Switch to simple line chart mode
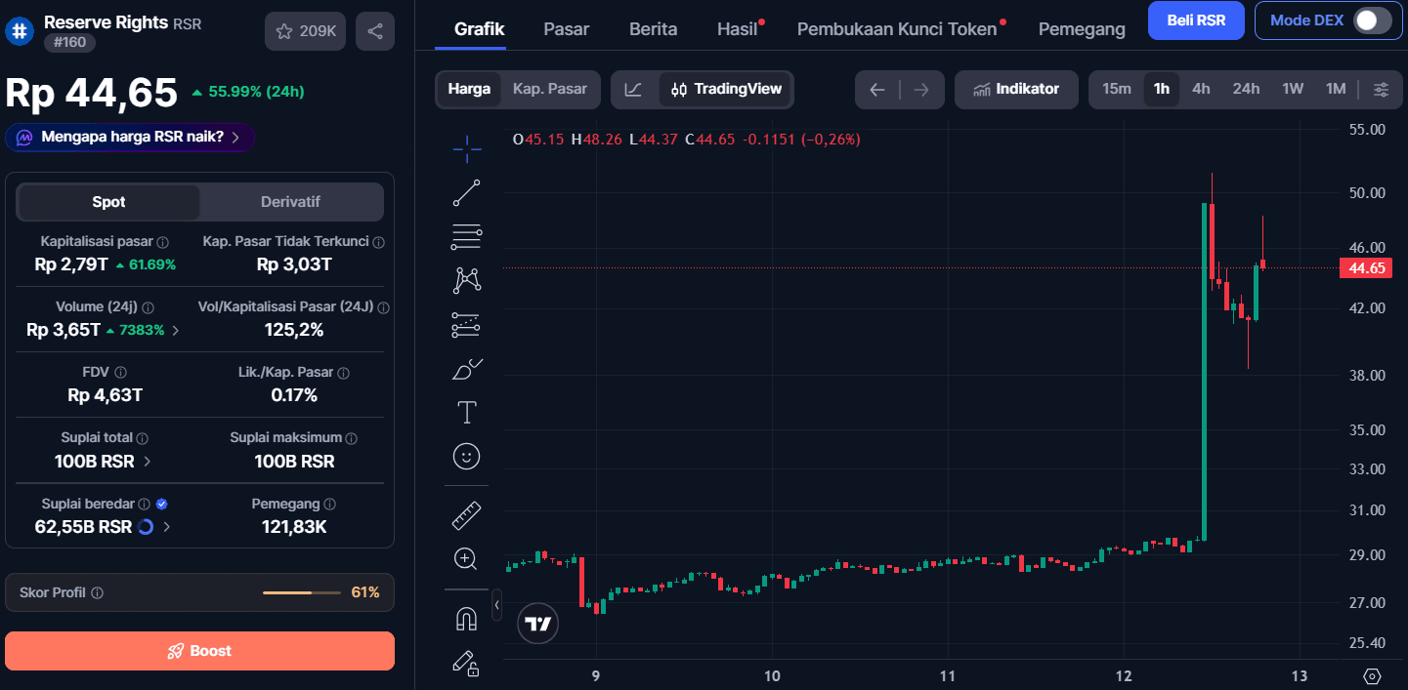 tap(634, 90)
